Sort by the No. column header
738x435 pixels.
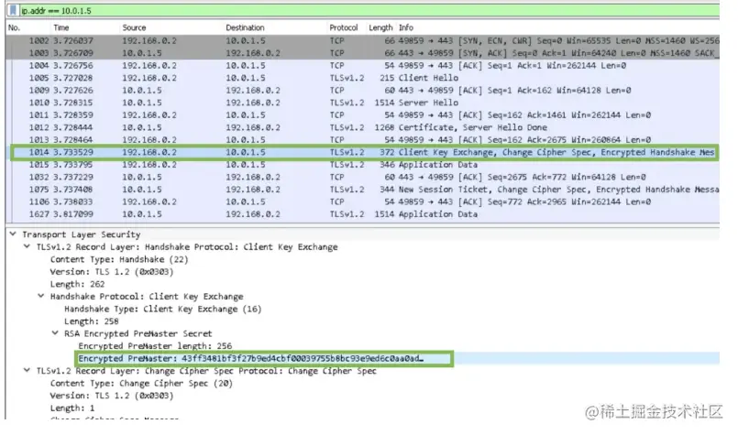14,27
